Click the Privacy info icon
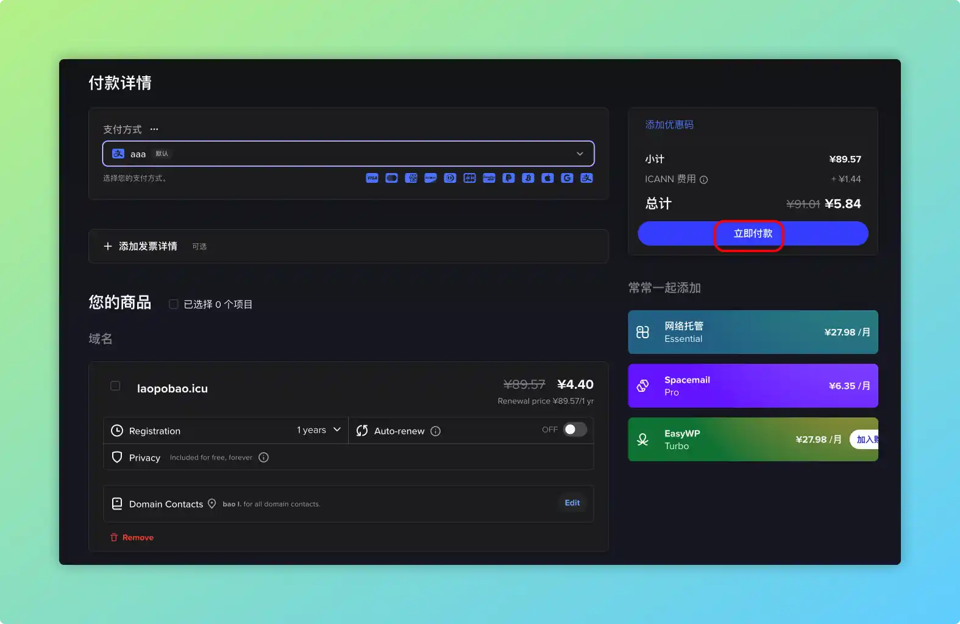The width and height of the screenshot is (960, 624). tap(263, 458)
